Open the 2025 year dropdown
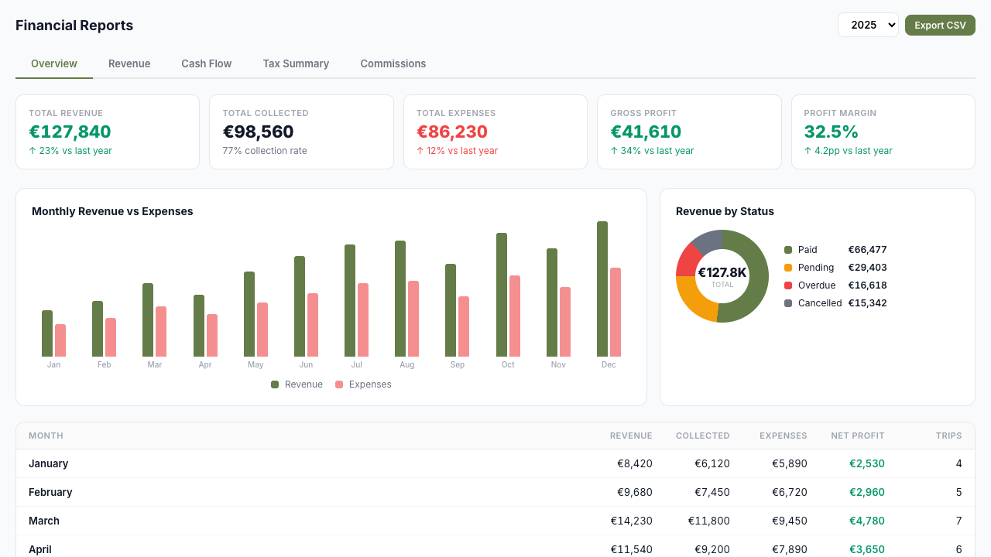Image resolution: width=991 pixels, height=557 pixels. tap(868, 25)
